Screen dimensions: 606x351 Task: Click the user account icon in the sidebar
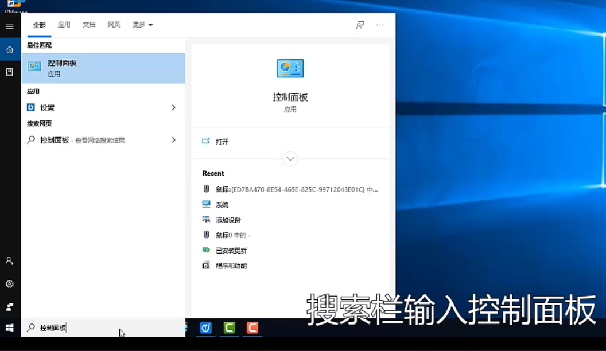click(9, 261)
